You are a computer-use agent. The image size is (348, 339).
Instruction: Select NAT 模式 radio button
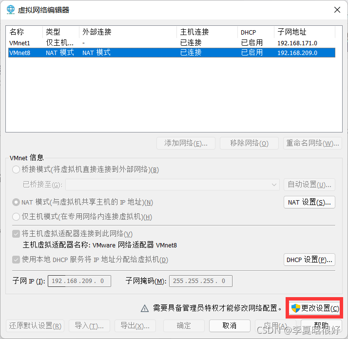click(16, 202)
